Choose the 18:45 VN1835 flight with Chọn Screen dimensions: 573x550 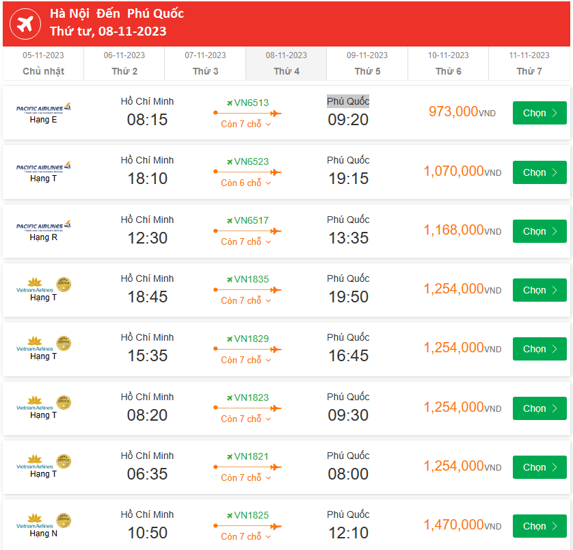(x=539, y=290)
